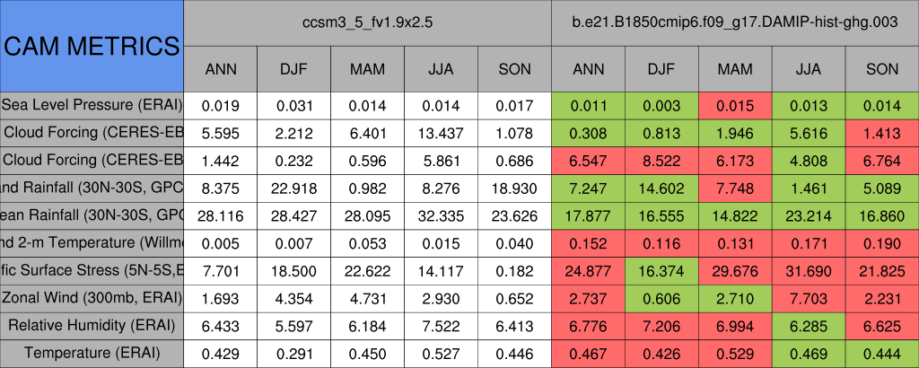Viewport: 919px width, 368px height.
Task: Open the b.e21.B1850cmip6 DAMIP-hist-ghg.003 header
Action: point(735,22)
